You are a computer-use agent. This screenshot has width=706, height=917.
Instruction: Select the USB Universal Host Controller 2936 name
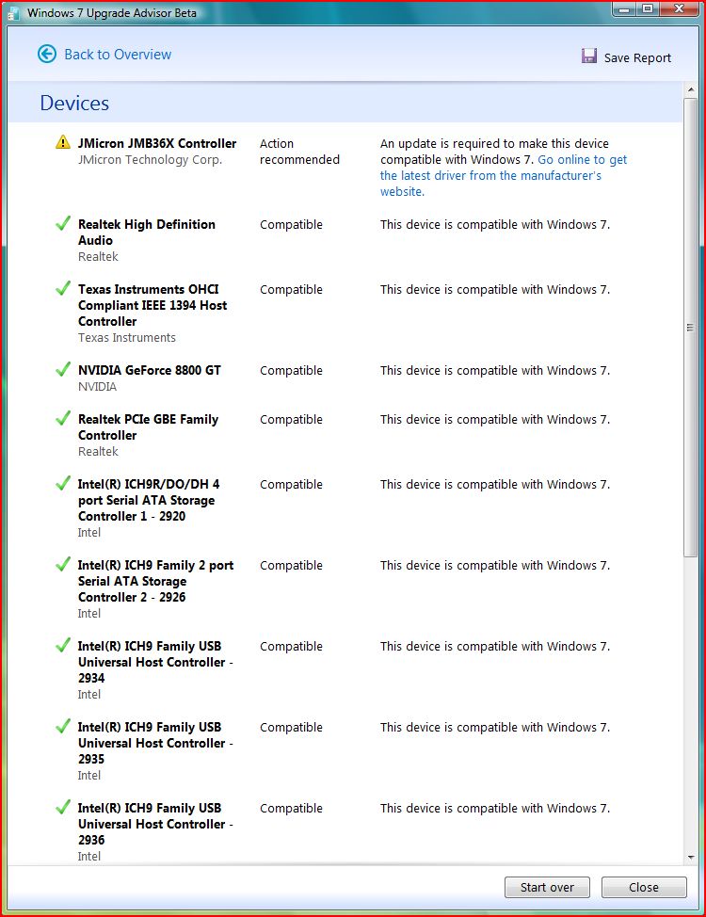pos(155,824)
